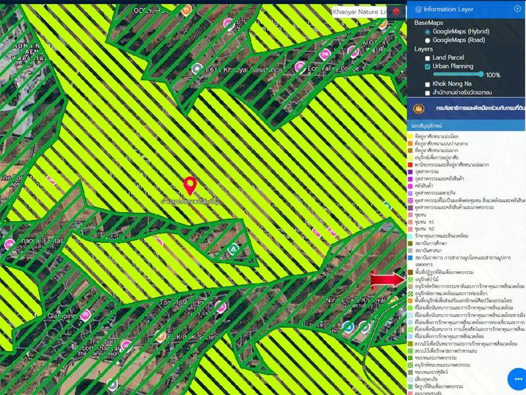Viewport: 526px width, 395px height.
Task: Click the green triangle marker on map
Action: (232, 249)
